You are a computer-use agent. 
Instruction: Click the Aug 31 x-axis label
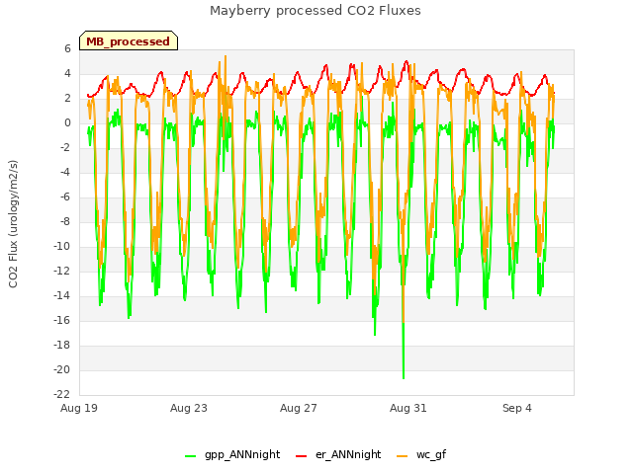pyautogui.click(x=408, y=408)
